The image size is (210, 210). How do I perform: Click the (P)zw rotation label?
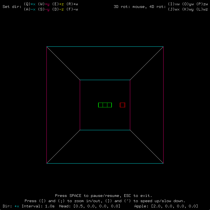coord(202,4)
